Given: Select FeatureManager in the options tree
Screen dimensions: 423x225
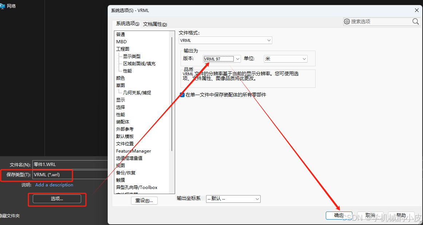Looking at the screenshot, I should coord(134,151).
